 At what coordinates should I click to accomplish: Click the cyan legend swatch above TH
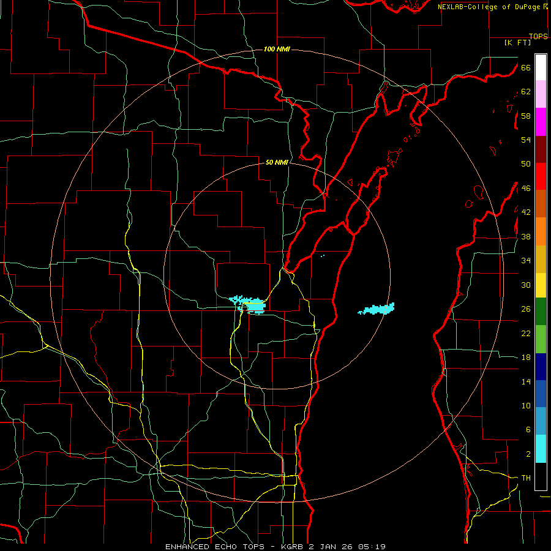(x=541, y=449)
